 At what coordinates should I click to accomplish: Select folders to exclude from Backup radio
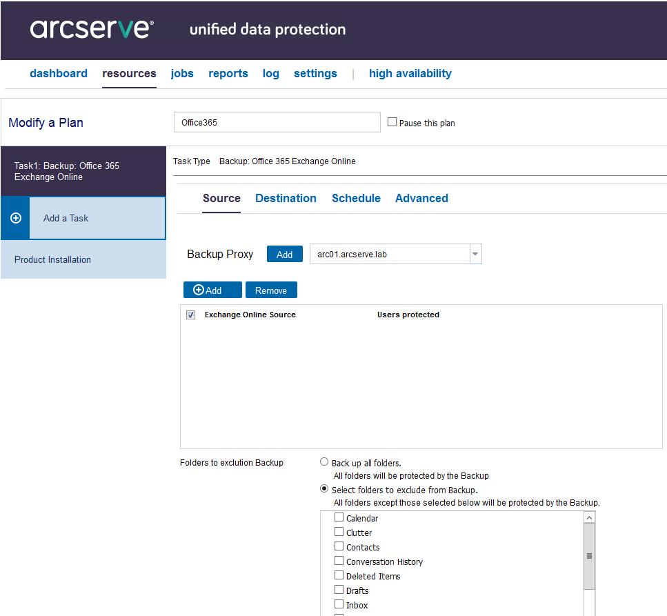(324, 489)
